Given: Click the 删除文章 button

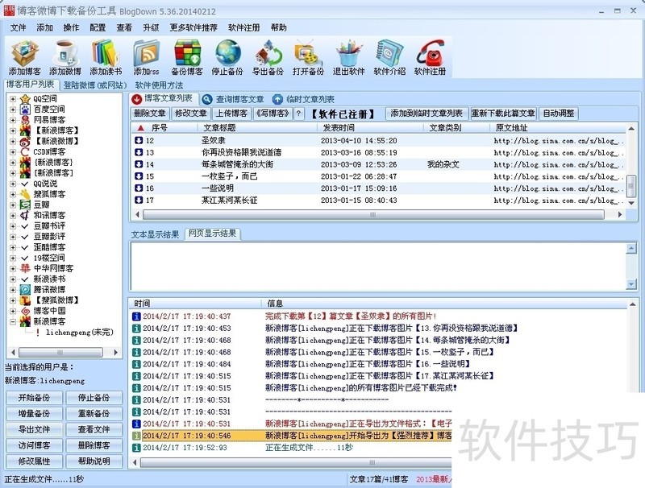Looking at the screenshot, I should [x=150, y=114].
